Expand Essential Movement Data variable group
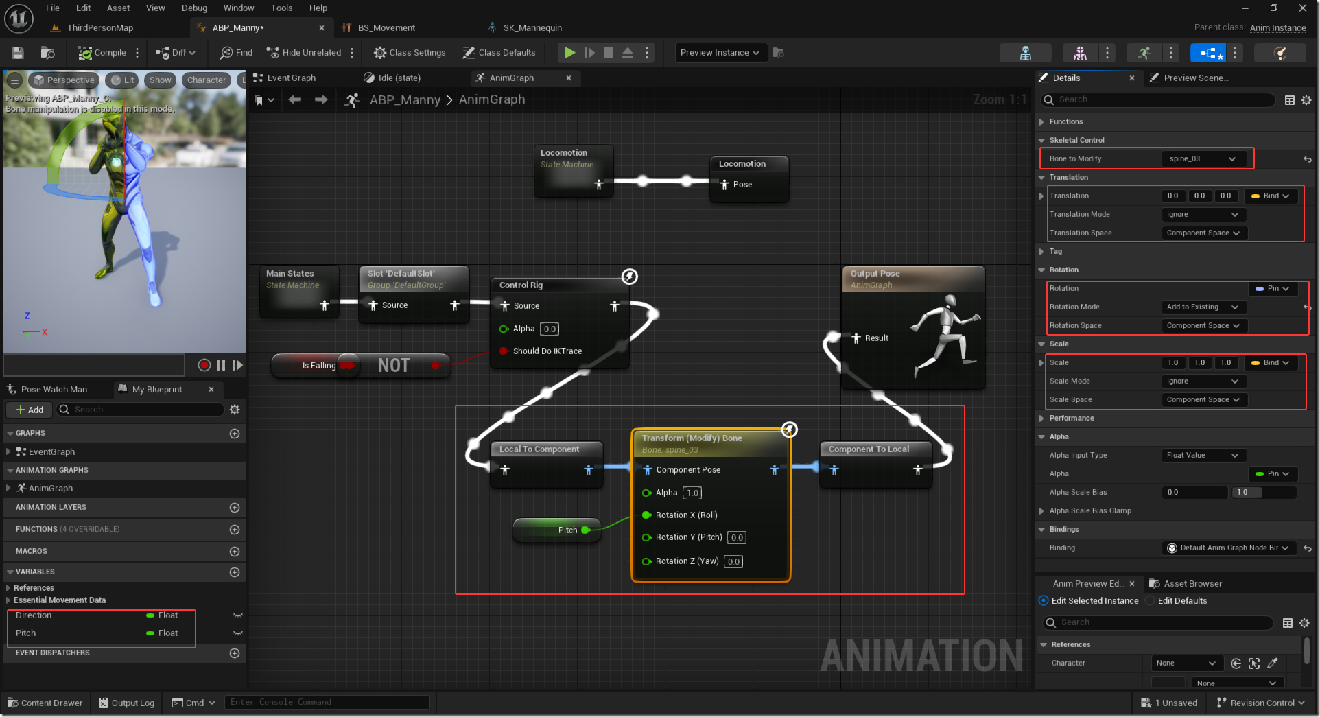 click(8, 600)
